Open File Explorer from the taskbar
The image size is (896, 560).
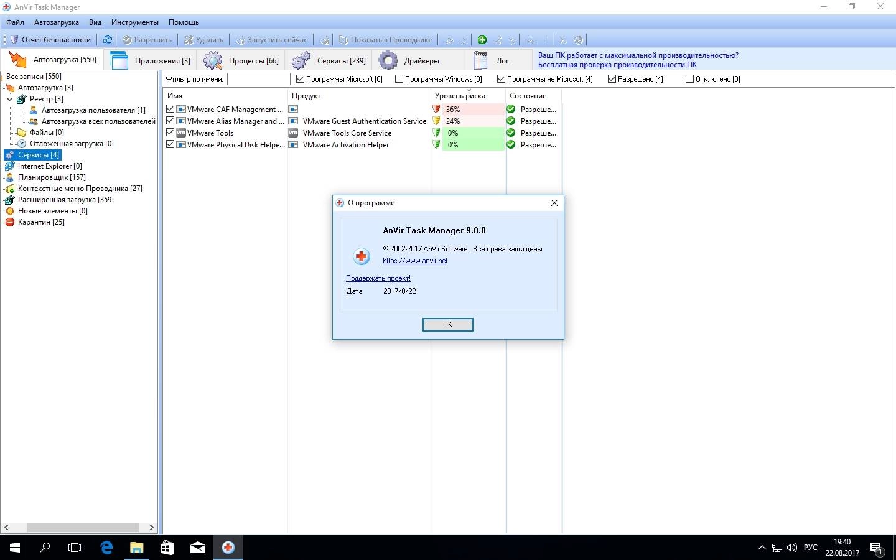[136, 548]
